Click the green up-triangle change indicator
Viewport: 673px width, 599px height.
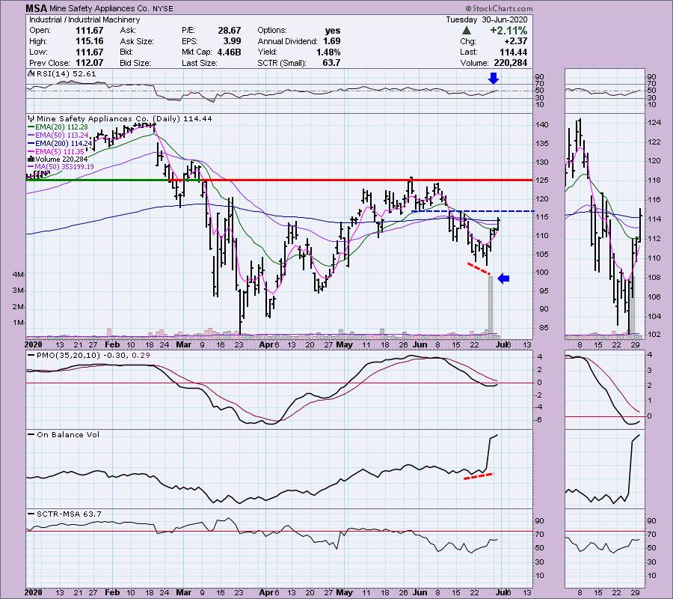coord(467,31)
